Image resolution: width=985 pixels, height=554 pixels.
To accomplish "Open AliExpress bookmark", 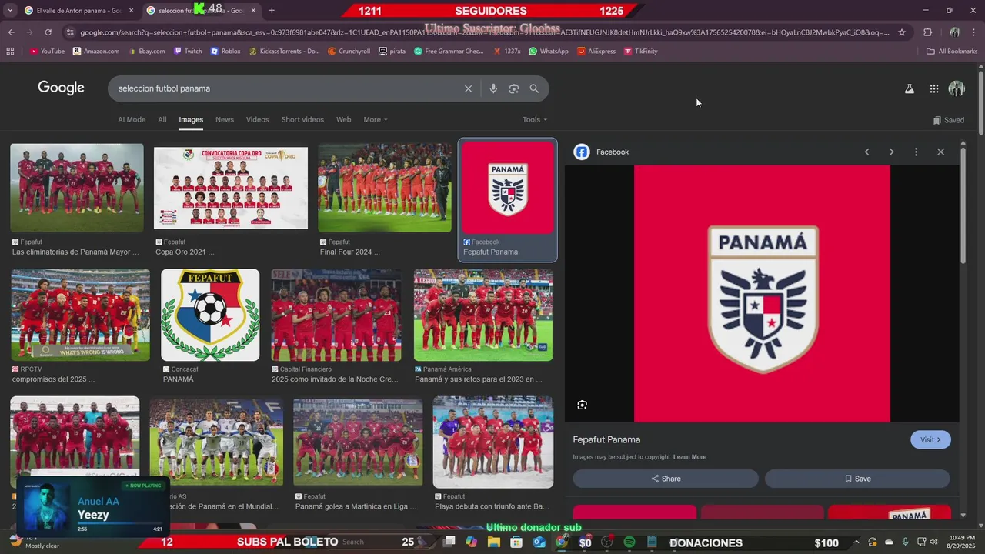I will point(596,52).
